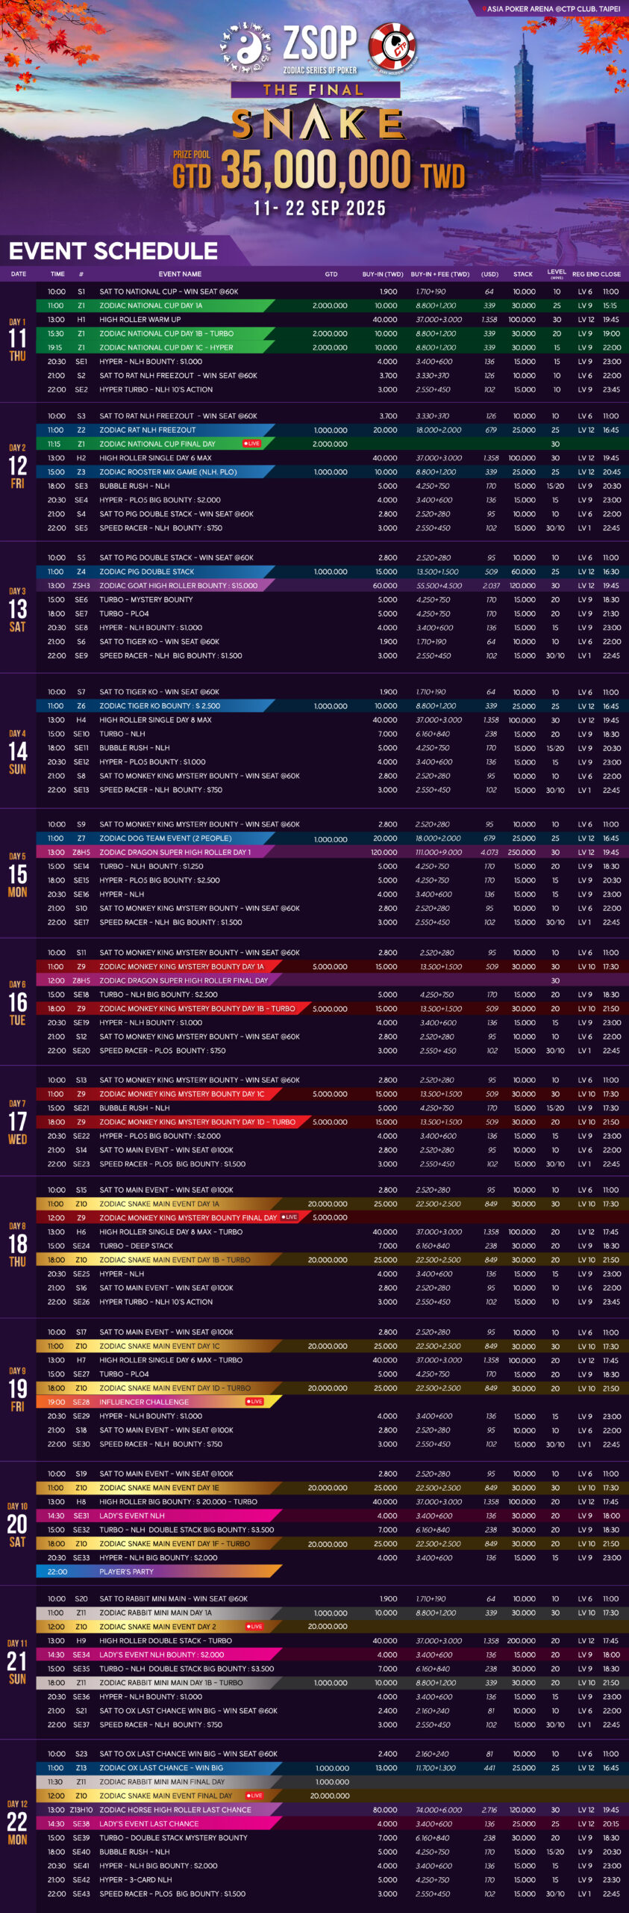Screen dimensions: 629x1913
Task: Click the large 'SNAKE' title
Action: [318, 124]
